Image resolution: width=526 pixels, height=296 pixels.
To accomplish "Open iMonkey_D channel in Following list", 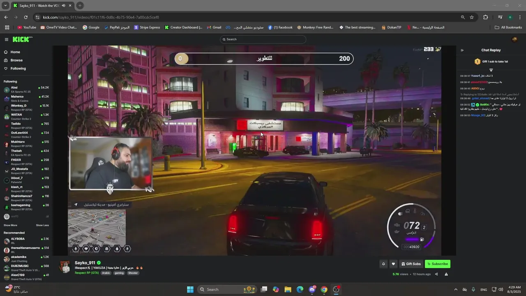I will pyautogui.click(x=26, y=107).
